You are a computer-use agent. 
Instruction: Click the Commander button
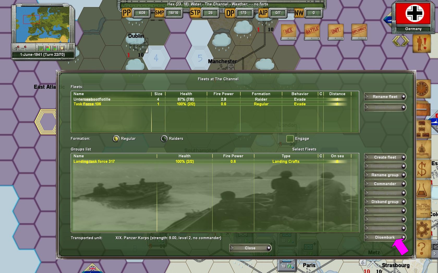385,184
